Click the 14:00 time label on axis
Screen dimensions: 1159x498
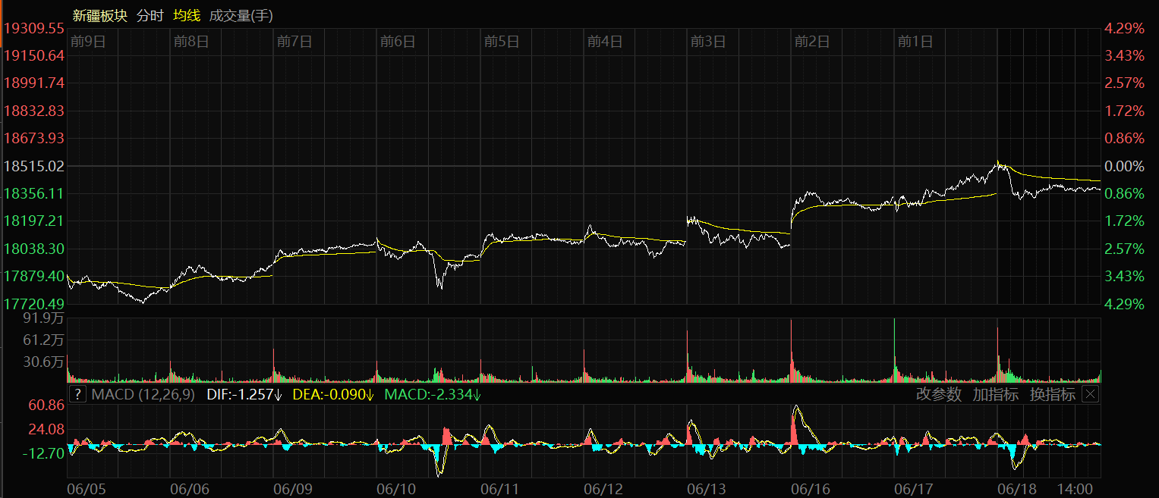tap(1076, 489)
